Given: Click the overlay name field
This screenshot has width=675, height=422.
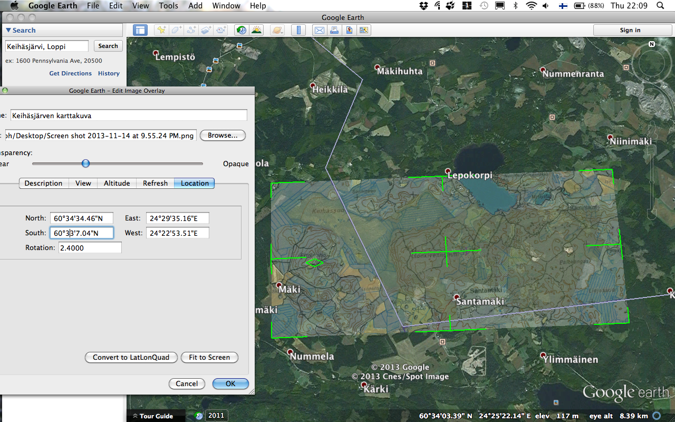Looking at the screenshot, I should 129,115.
